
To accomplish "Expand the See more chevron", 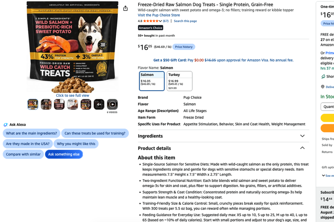I will click(323, 176).
